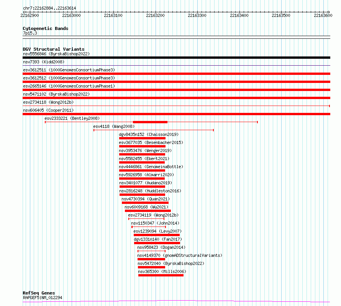Image resolution: width=341 pixels, height=306 pixels.
Task: Open esv1239094 (Levy2007) variant
Action: click(157, 231)
